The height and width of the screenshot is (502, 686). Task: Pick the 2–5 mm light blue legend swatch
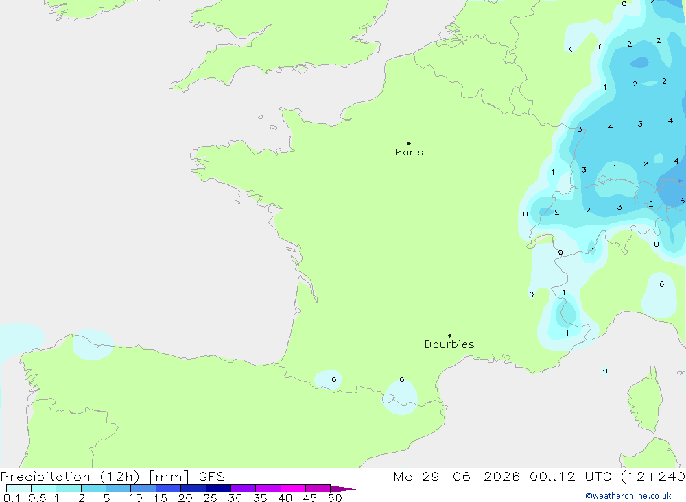pyautogui.click(x=93, y=488)
